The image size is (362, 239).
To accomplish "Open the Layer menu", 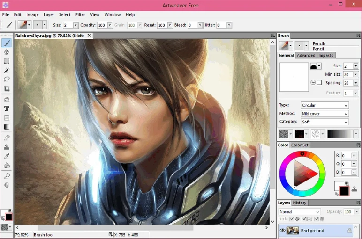I will [49, 15].
